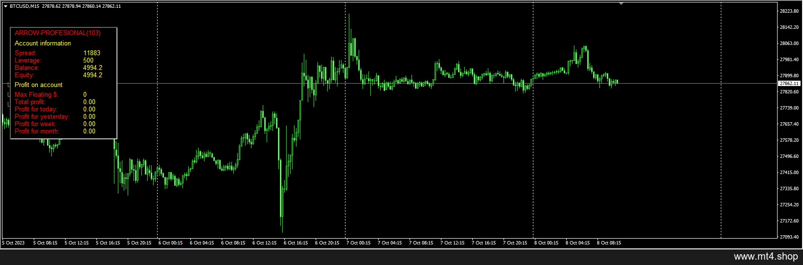Click the 'Spread:' label

[25, 53]
